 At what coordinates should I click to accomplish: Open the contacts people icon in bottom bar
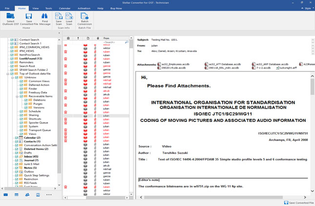(x=27, y=195)
